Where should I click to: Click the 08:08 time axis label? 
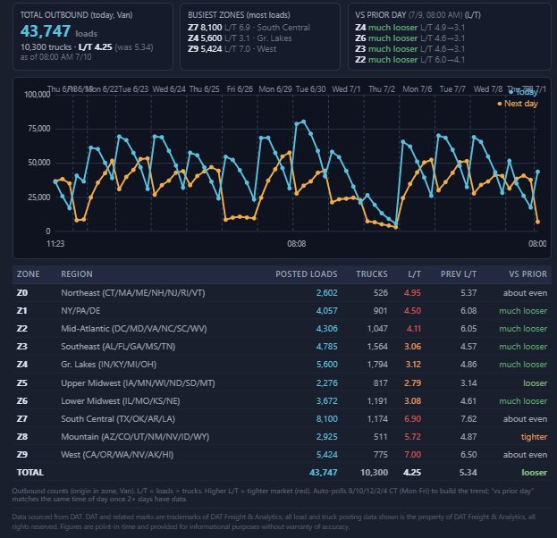(x=297, y=244)
